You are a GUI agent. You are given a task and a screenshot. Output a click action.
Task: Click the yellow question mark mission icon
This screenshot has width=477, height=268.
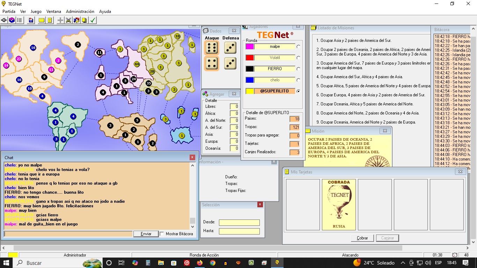click(50, 20)
